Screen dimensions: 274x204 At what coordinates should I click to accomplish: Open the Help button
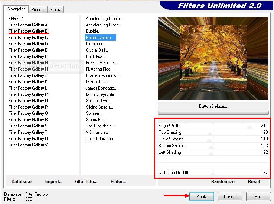click(258, 197)
